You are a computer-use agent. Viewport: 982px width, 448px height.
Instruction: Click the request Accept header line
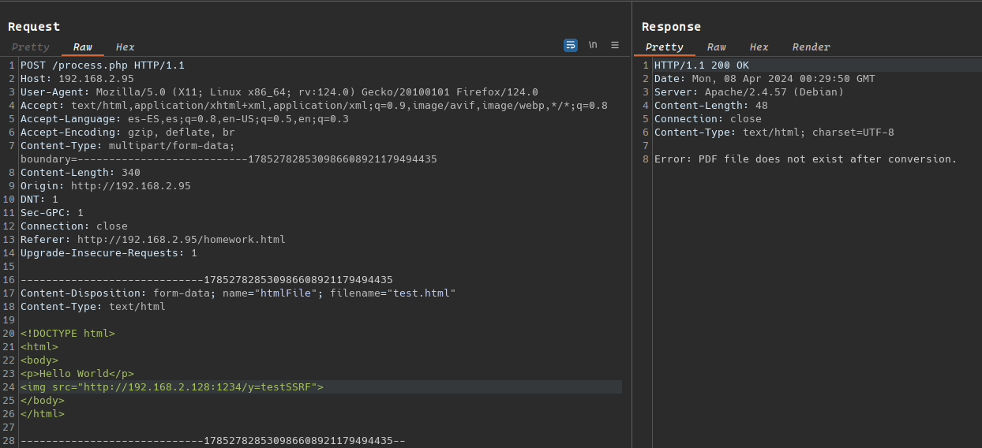pyautogui.click(x=314, y=106)
